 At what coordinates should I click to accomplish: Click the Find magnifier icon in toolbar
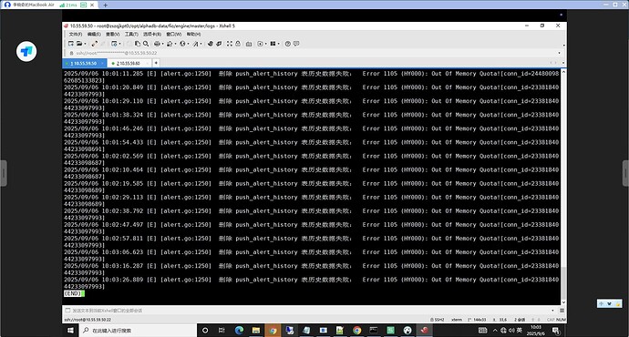pos(146,44)
